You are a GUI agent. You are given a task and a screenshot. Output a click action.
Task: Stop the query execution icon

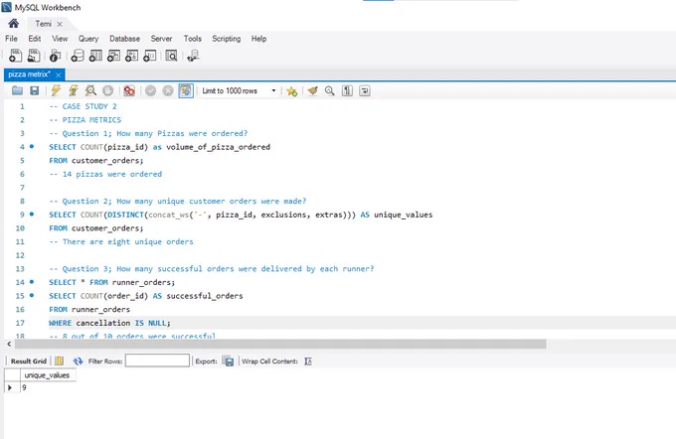coord(107,90)
